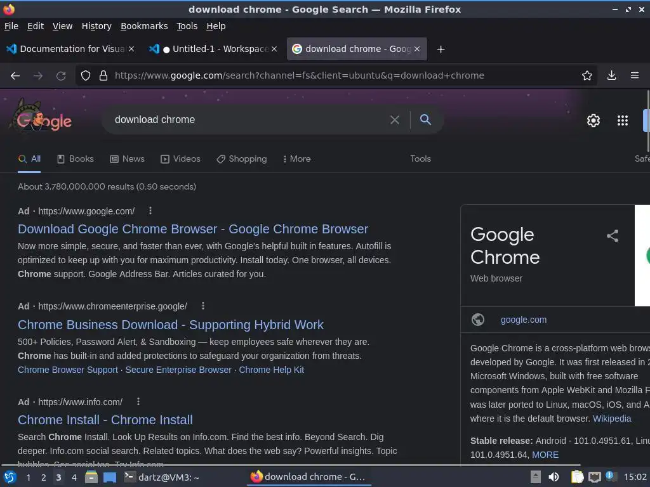Select the Books results tab
This screenshot has height=487, width=650.
76,159
